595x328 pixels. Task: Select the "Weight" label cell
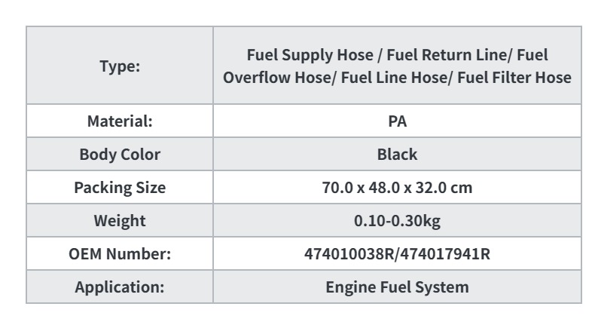(120, 221)
